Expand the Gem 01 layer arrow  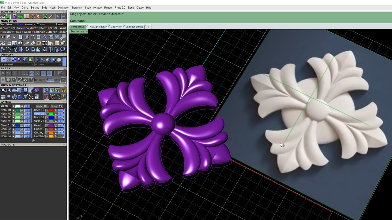pos(13,126)
